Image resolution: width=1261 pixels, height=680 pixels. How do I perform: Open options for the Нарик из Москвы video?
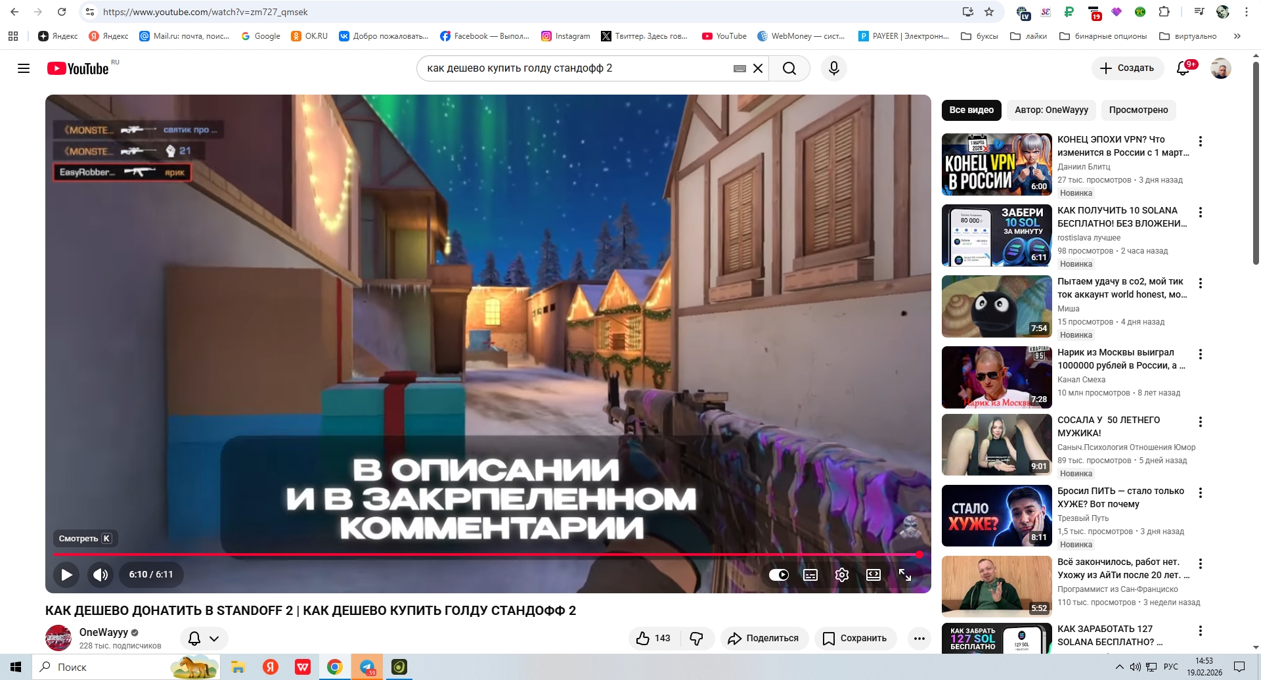pyautogui.click(x=1201, y=354)
